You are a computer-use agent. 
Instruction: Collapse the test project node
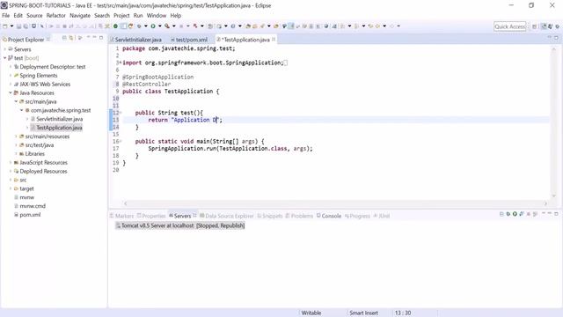tap(4, 58)
